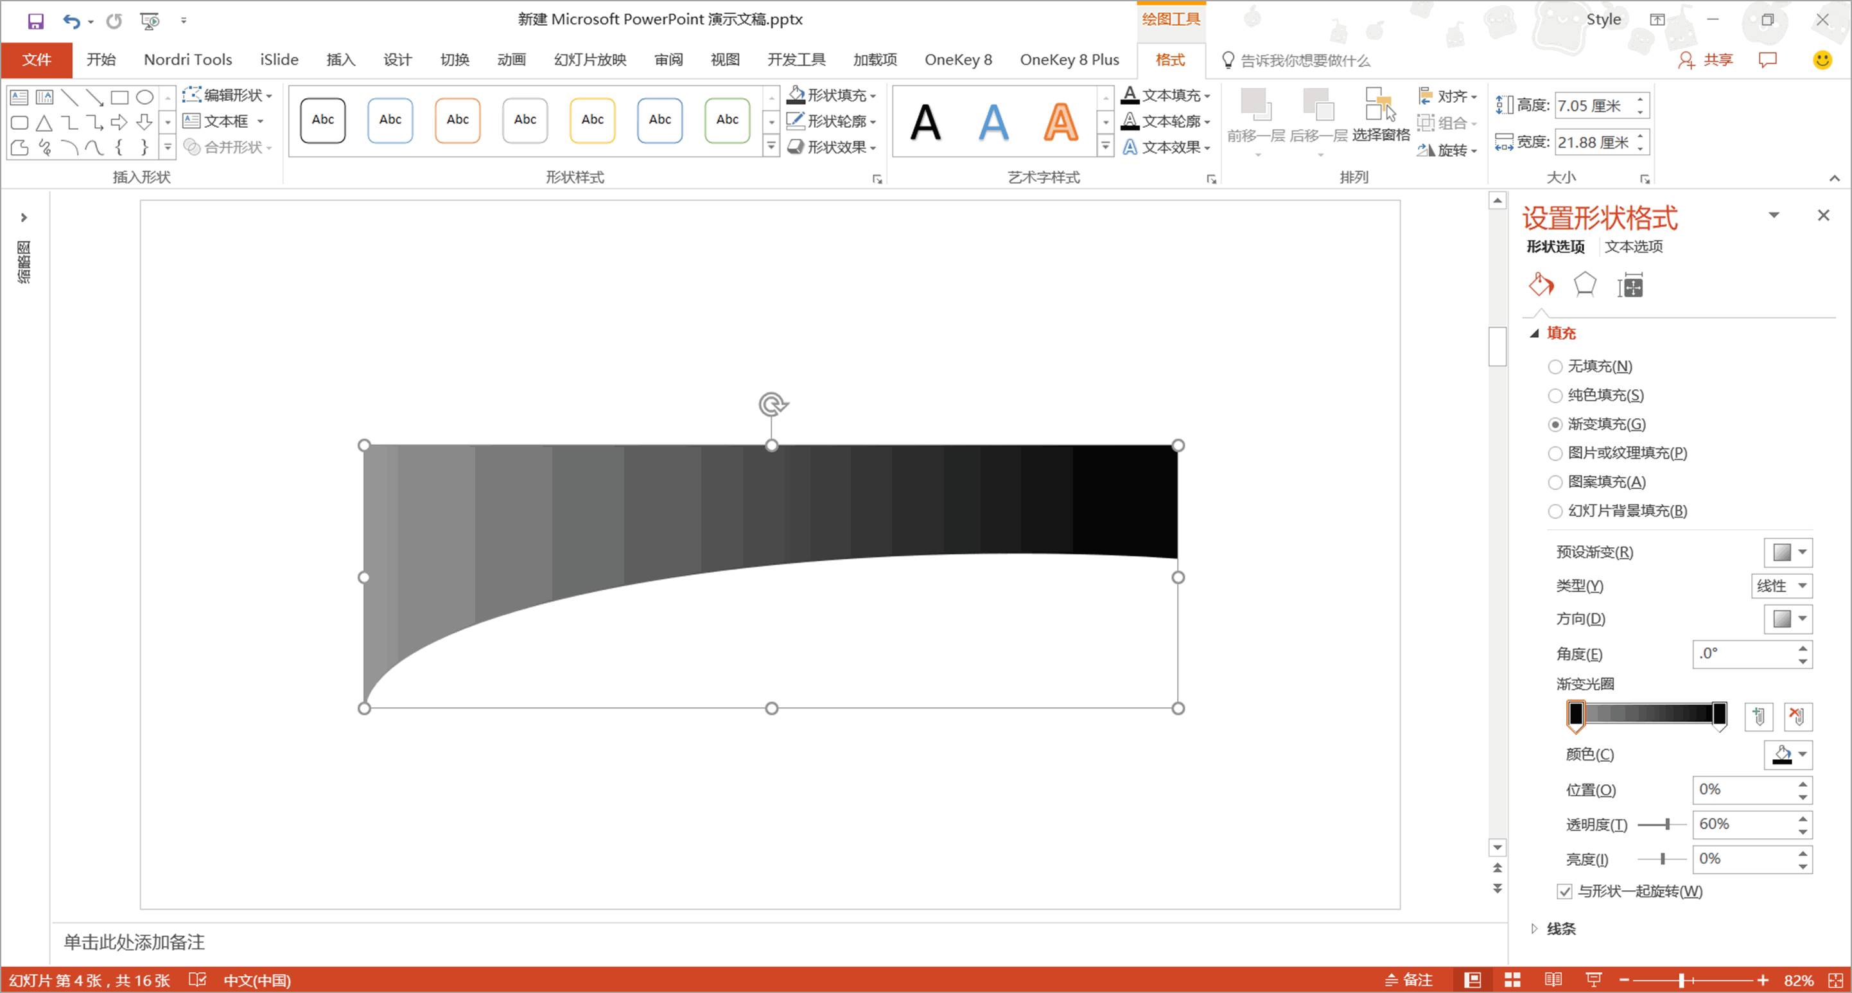Open the Size & Properties icon tab
The height and width of the screenshot is (993, 1852).
1630,285
